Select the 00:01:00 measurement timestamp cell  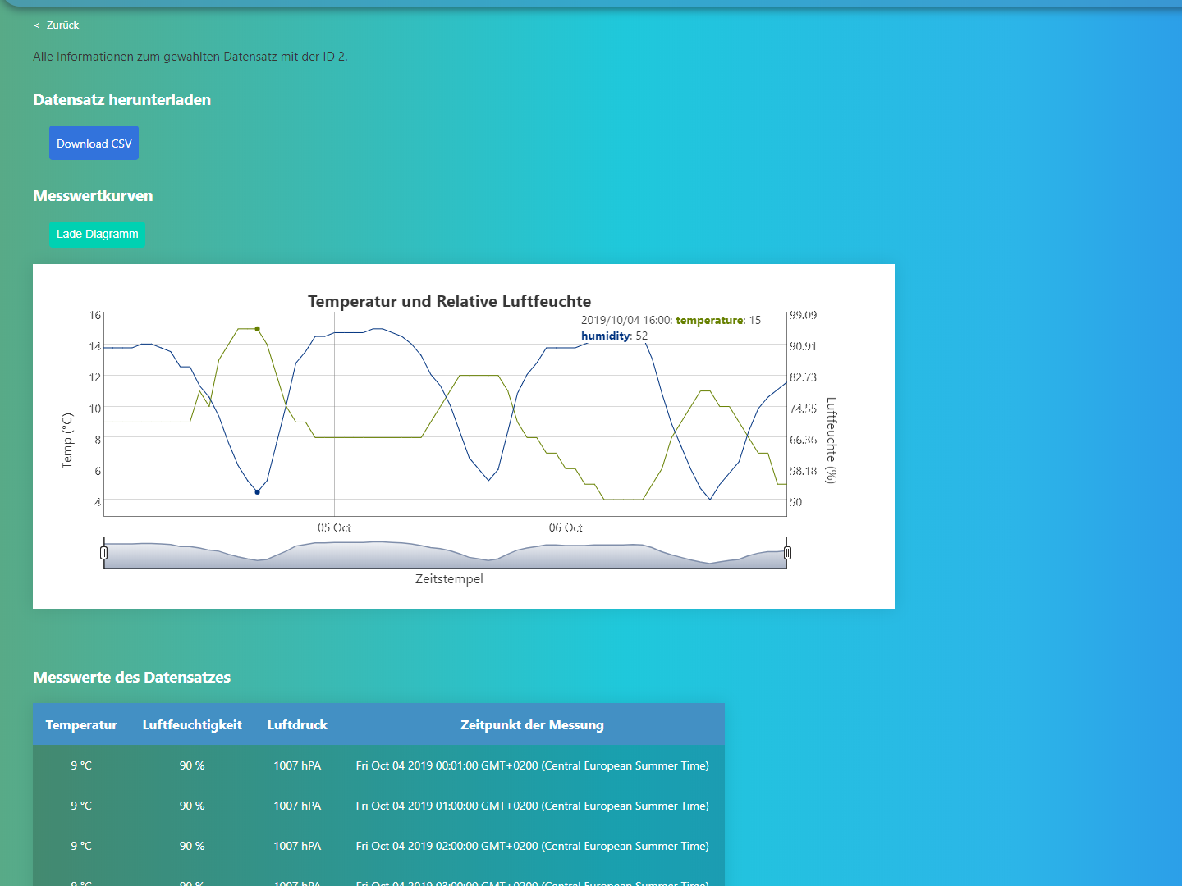tap(533, 765)
